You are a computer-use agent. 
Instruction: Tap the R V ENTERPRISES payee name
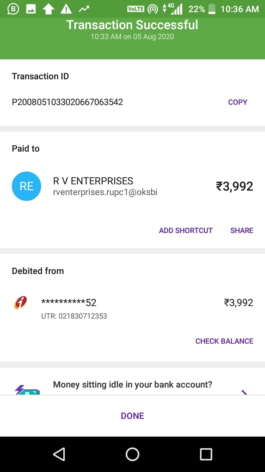93,181
